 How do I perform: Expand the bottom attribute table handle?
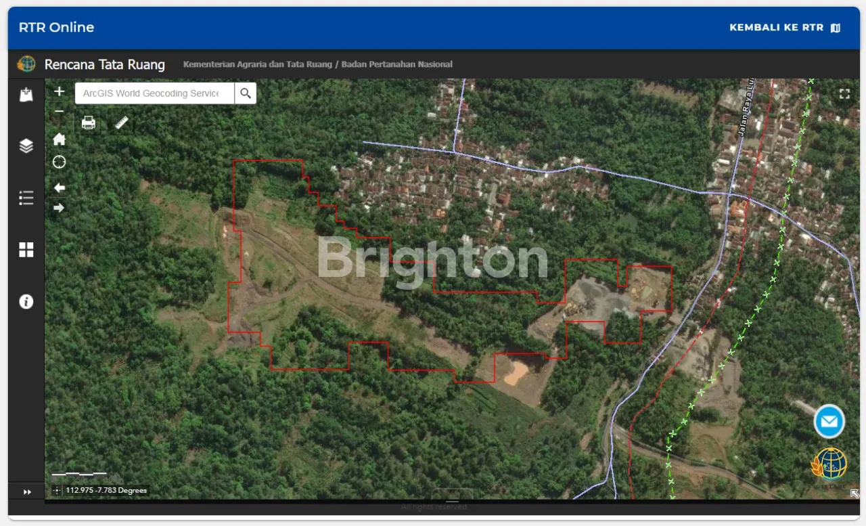click(x=452, y=500)
